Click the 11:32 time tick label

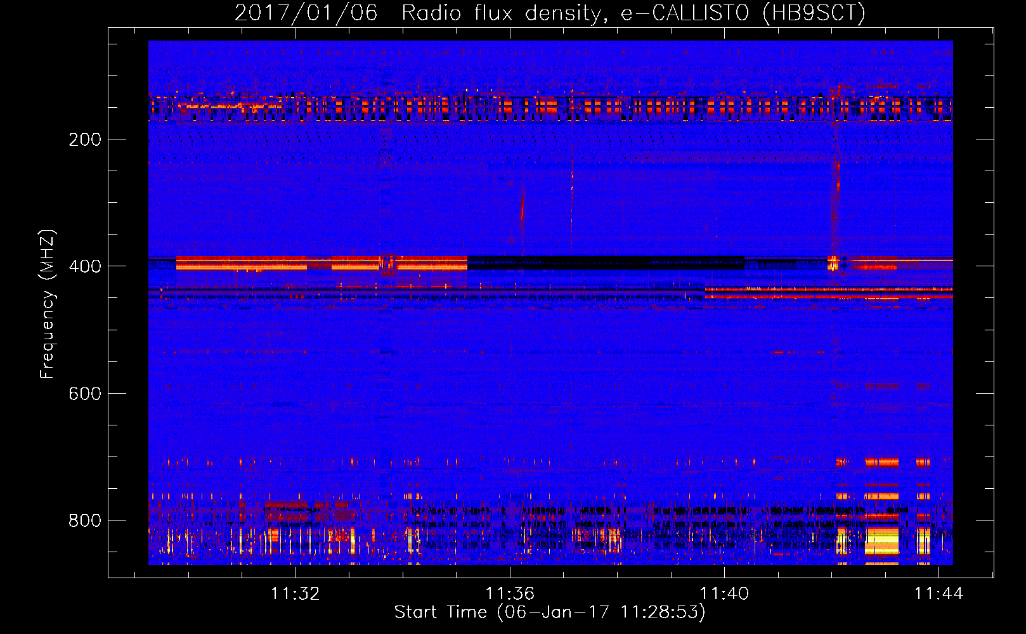(x=295, y=594)
